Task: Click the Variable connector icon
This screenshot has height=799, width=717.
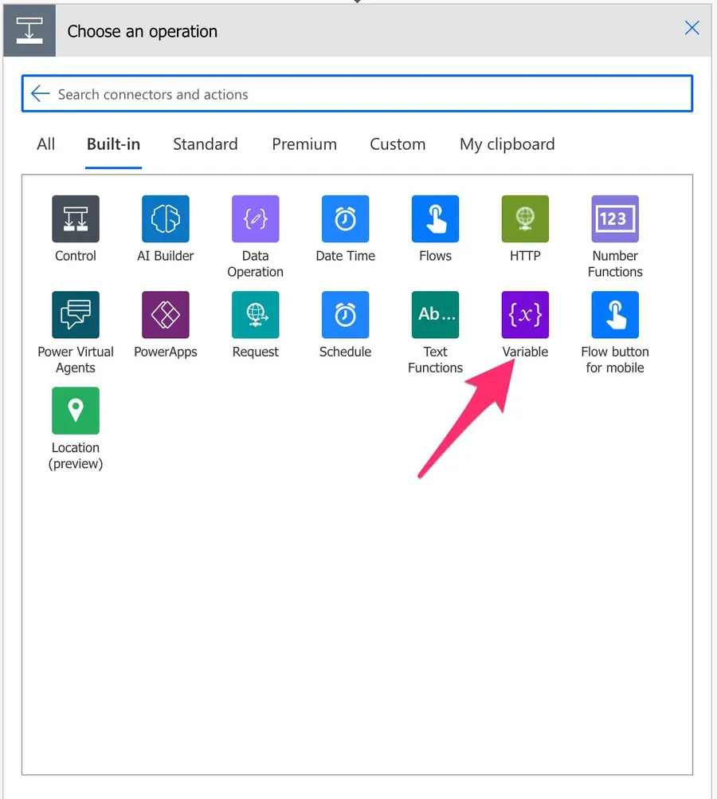Action: click(525, 315)
